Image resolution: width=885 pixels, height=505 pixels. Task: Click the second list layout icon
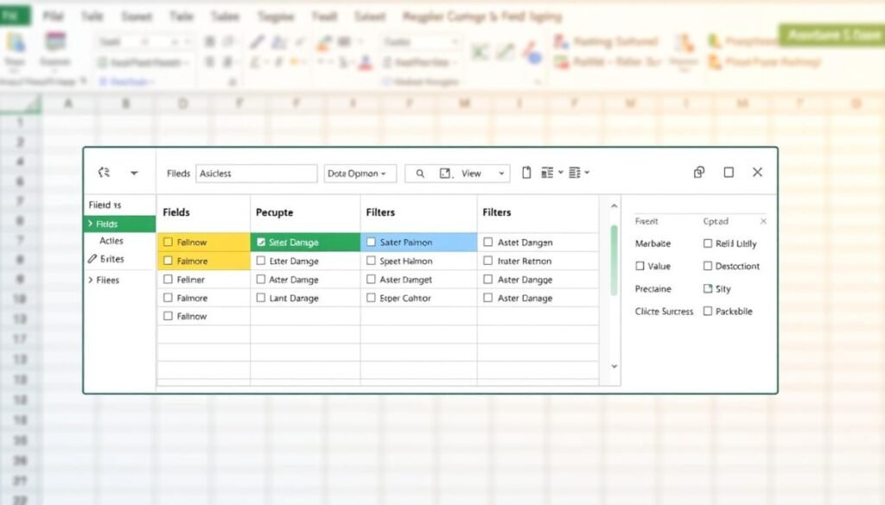(x=575, y=173)
